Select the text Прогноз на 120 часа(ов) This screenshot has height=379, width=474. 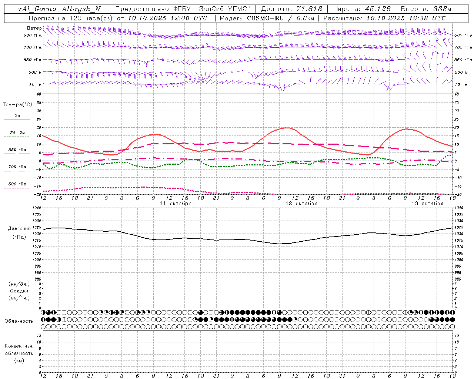tap(71, 18)
